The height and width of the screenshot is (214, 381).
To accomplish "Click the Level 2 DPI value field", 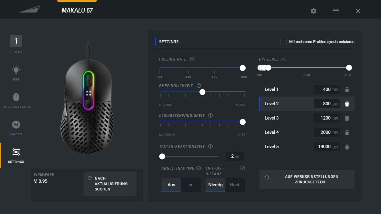I will [x=327, y=104].
